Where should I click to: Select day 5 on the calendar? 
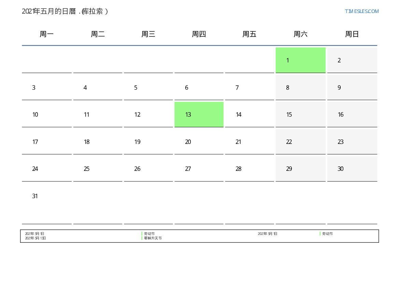point(148,87)
